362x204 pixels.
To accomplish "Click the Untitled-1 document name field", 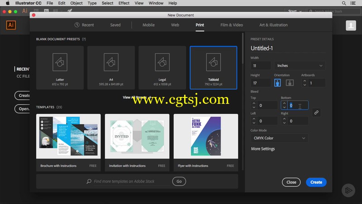I will [x=288, y=48].
